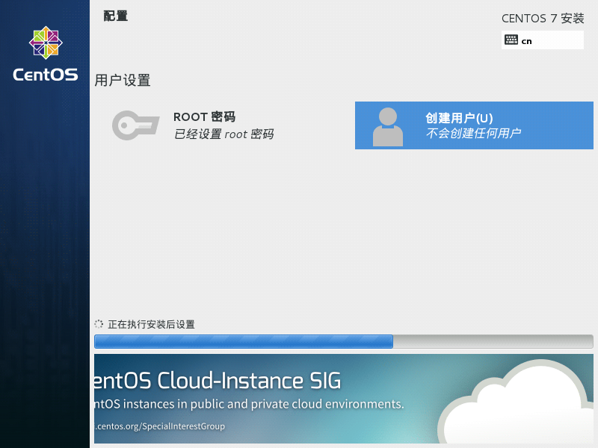Click the CENTOS 7 安装 title text
The width and height of the screenshot is (598, 448).
542,18
